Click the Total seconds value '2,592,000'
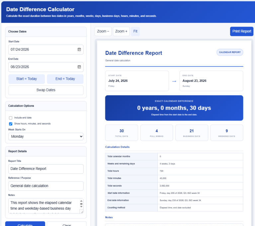Screen dimensions: 255x226 [x=164, y=186]
